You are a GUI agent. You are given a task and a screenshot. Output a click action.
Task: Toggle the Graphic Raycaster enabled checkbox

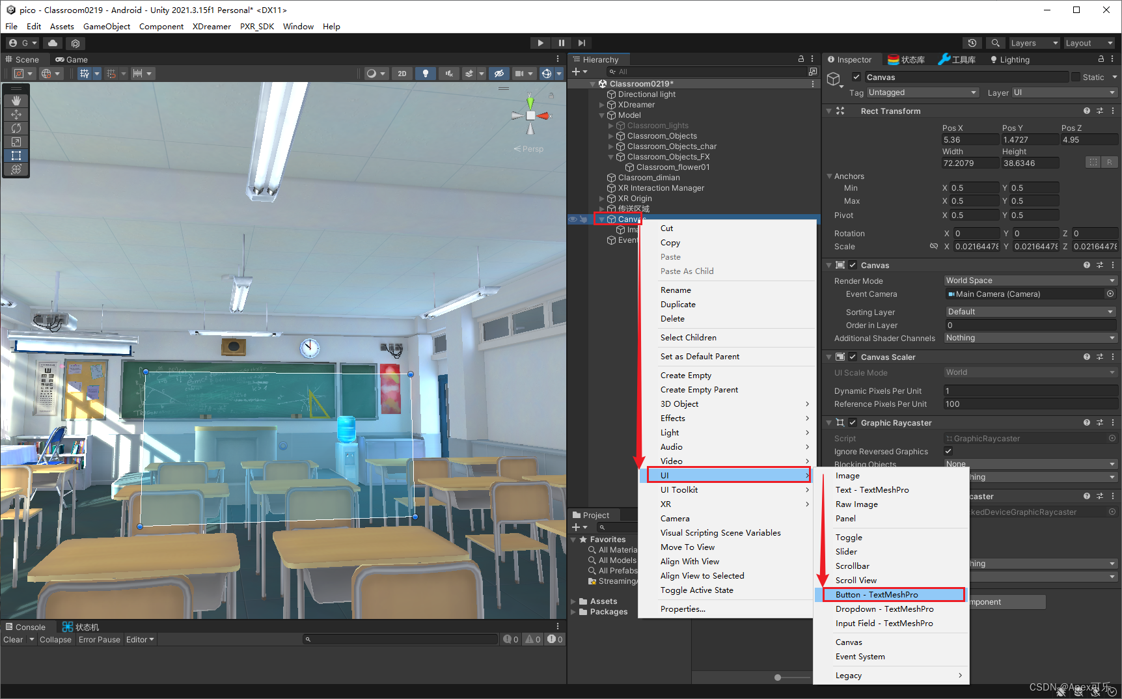[853, 423]
